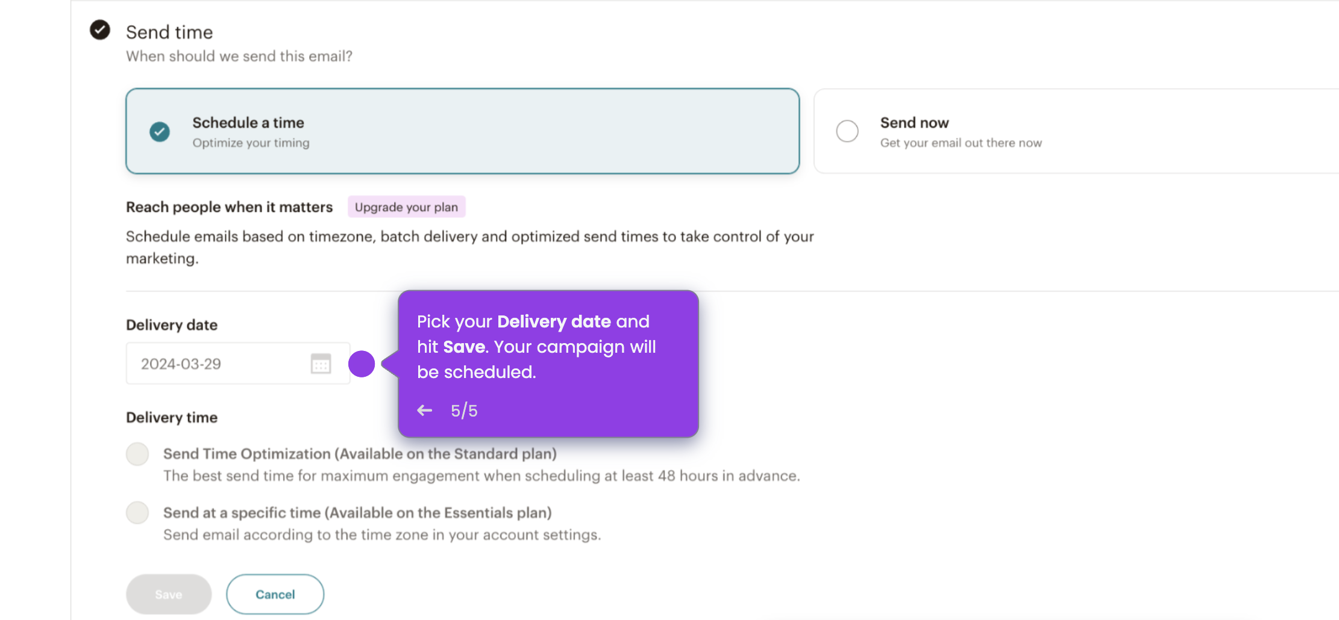Viewport: 1339px width, 620px height.
Task: Open the calendar icon in the Delivery date field
Action: (321, 364)
